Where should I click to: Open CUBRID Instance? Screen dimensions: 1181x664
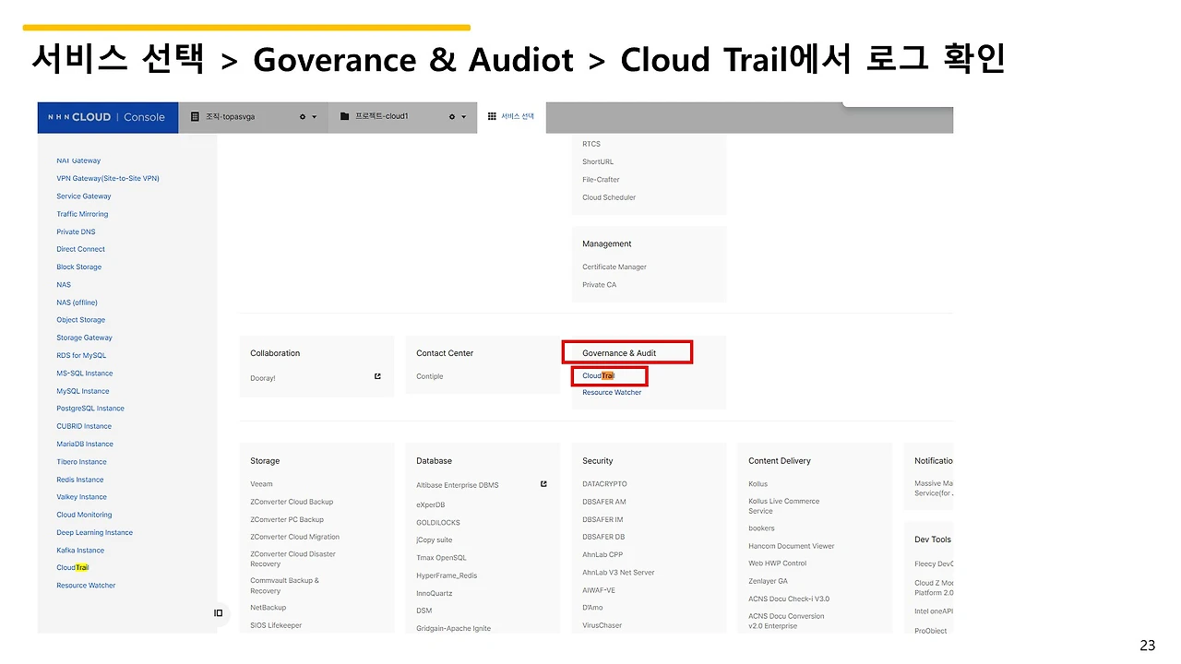pos(84,426)
